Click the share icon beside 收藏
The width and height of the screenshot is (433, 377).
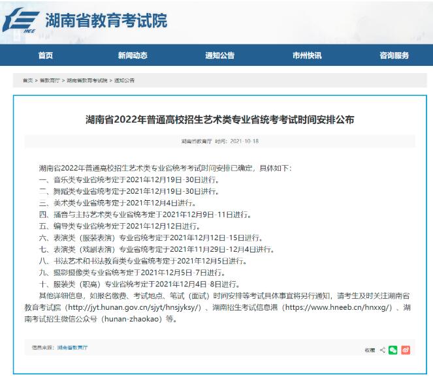[383, 350]
